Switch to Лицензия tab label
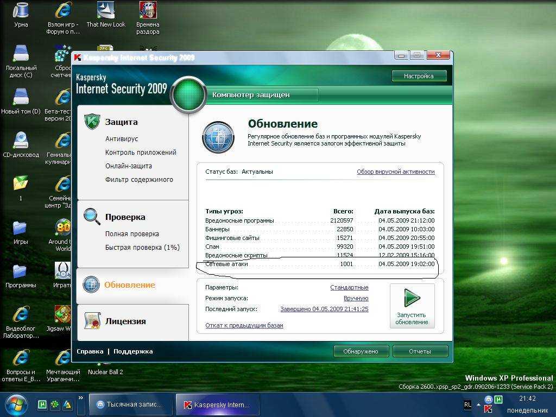The image size is (556, 417). tap(125, 321)
